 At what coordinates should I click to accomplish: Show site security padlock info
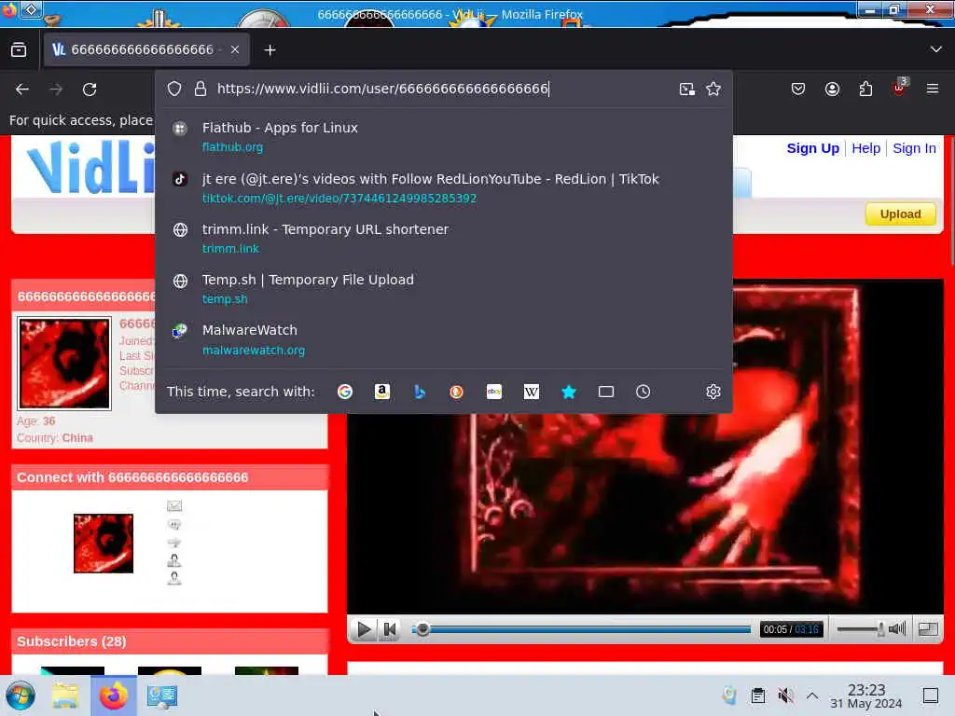(x=201, y=89)
